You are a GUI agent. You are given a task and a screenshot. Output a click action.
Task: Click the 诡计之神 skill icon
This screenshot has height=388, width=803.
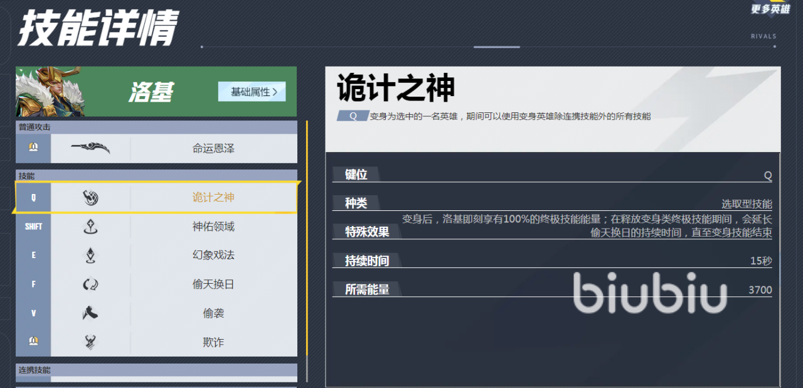(x=90, y=198)
